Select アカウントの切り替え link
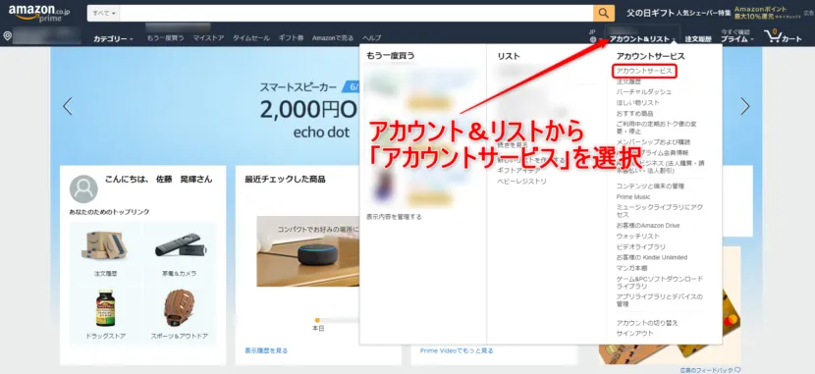This screenshot has height=374, width=815. point(647,323)
